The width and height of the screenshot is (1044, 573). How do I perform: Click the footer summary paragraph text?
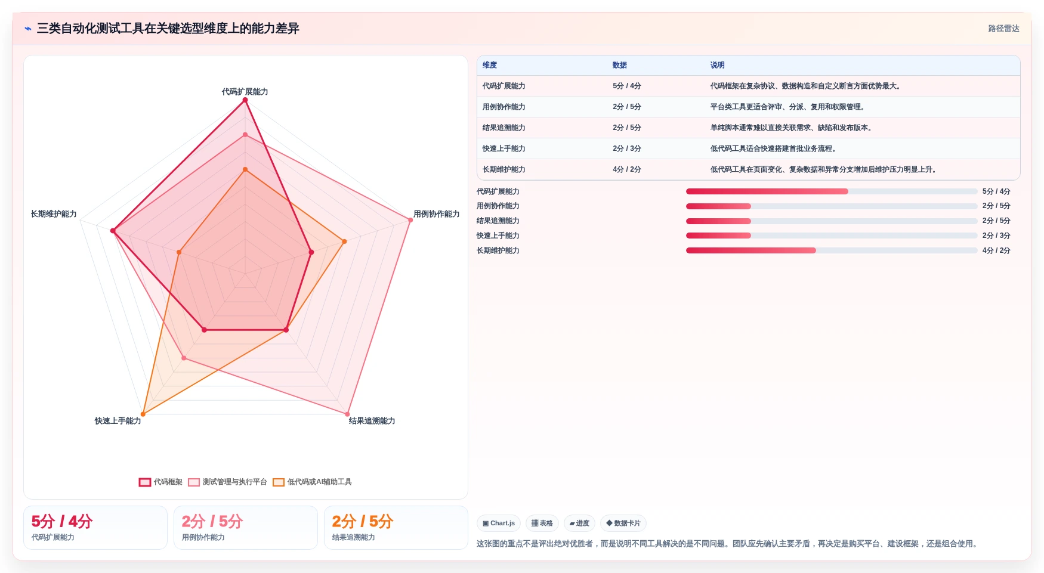pos(728,544)
